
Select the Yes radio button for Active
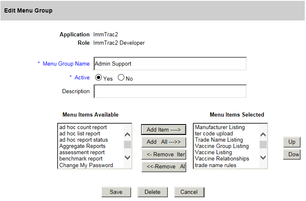[x=99, y=78]
